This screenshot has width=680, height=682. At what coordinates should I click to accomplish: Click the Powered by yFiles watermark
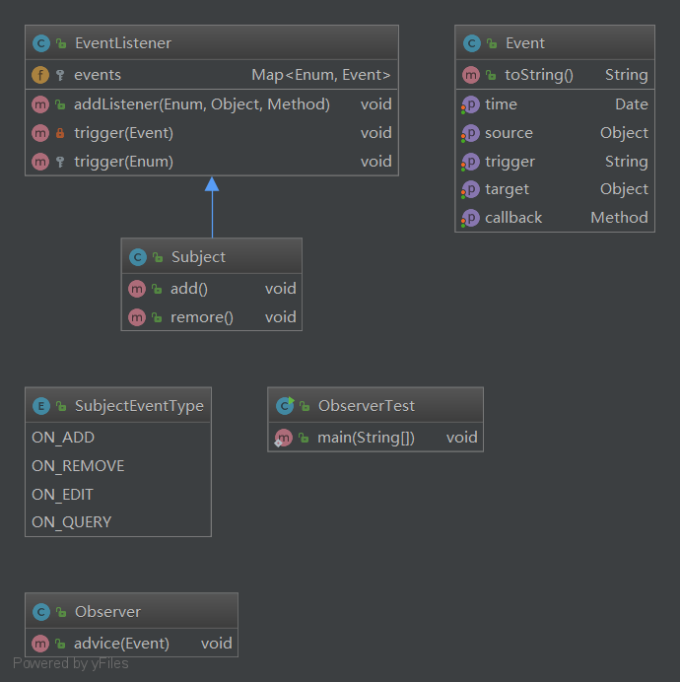click(x=71, y=663)
